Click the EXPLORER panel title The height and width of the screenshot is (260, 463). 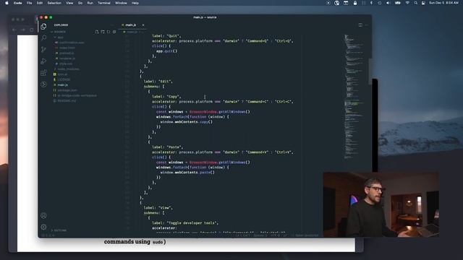(x=61, y=25)
